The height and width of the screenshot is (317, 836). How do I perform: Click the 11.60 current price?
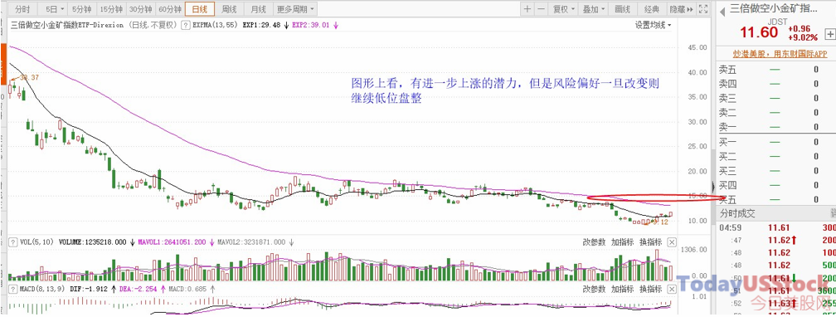(759, 32)
